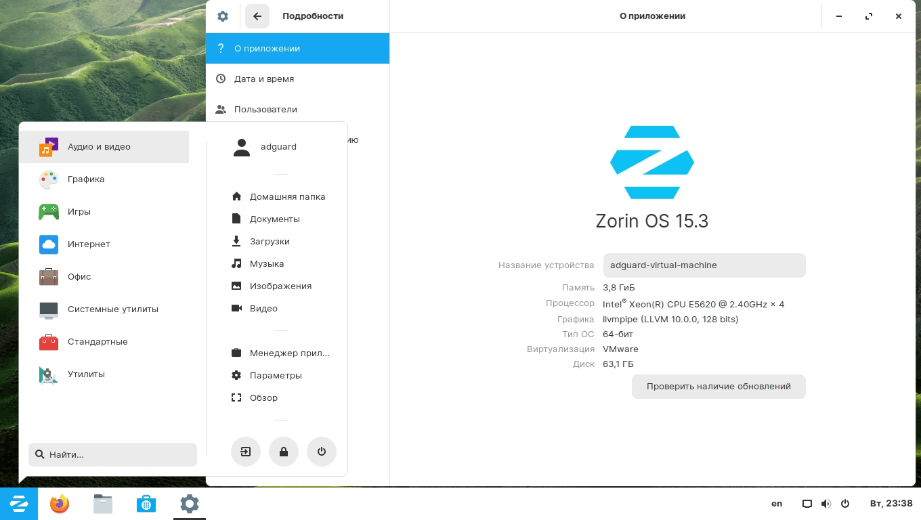The width and height of the screenshot is (921, 520).
Task: Click the gear icon in Settings header
Action: 223,16
